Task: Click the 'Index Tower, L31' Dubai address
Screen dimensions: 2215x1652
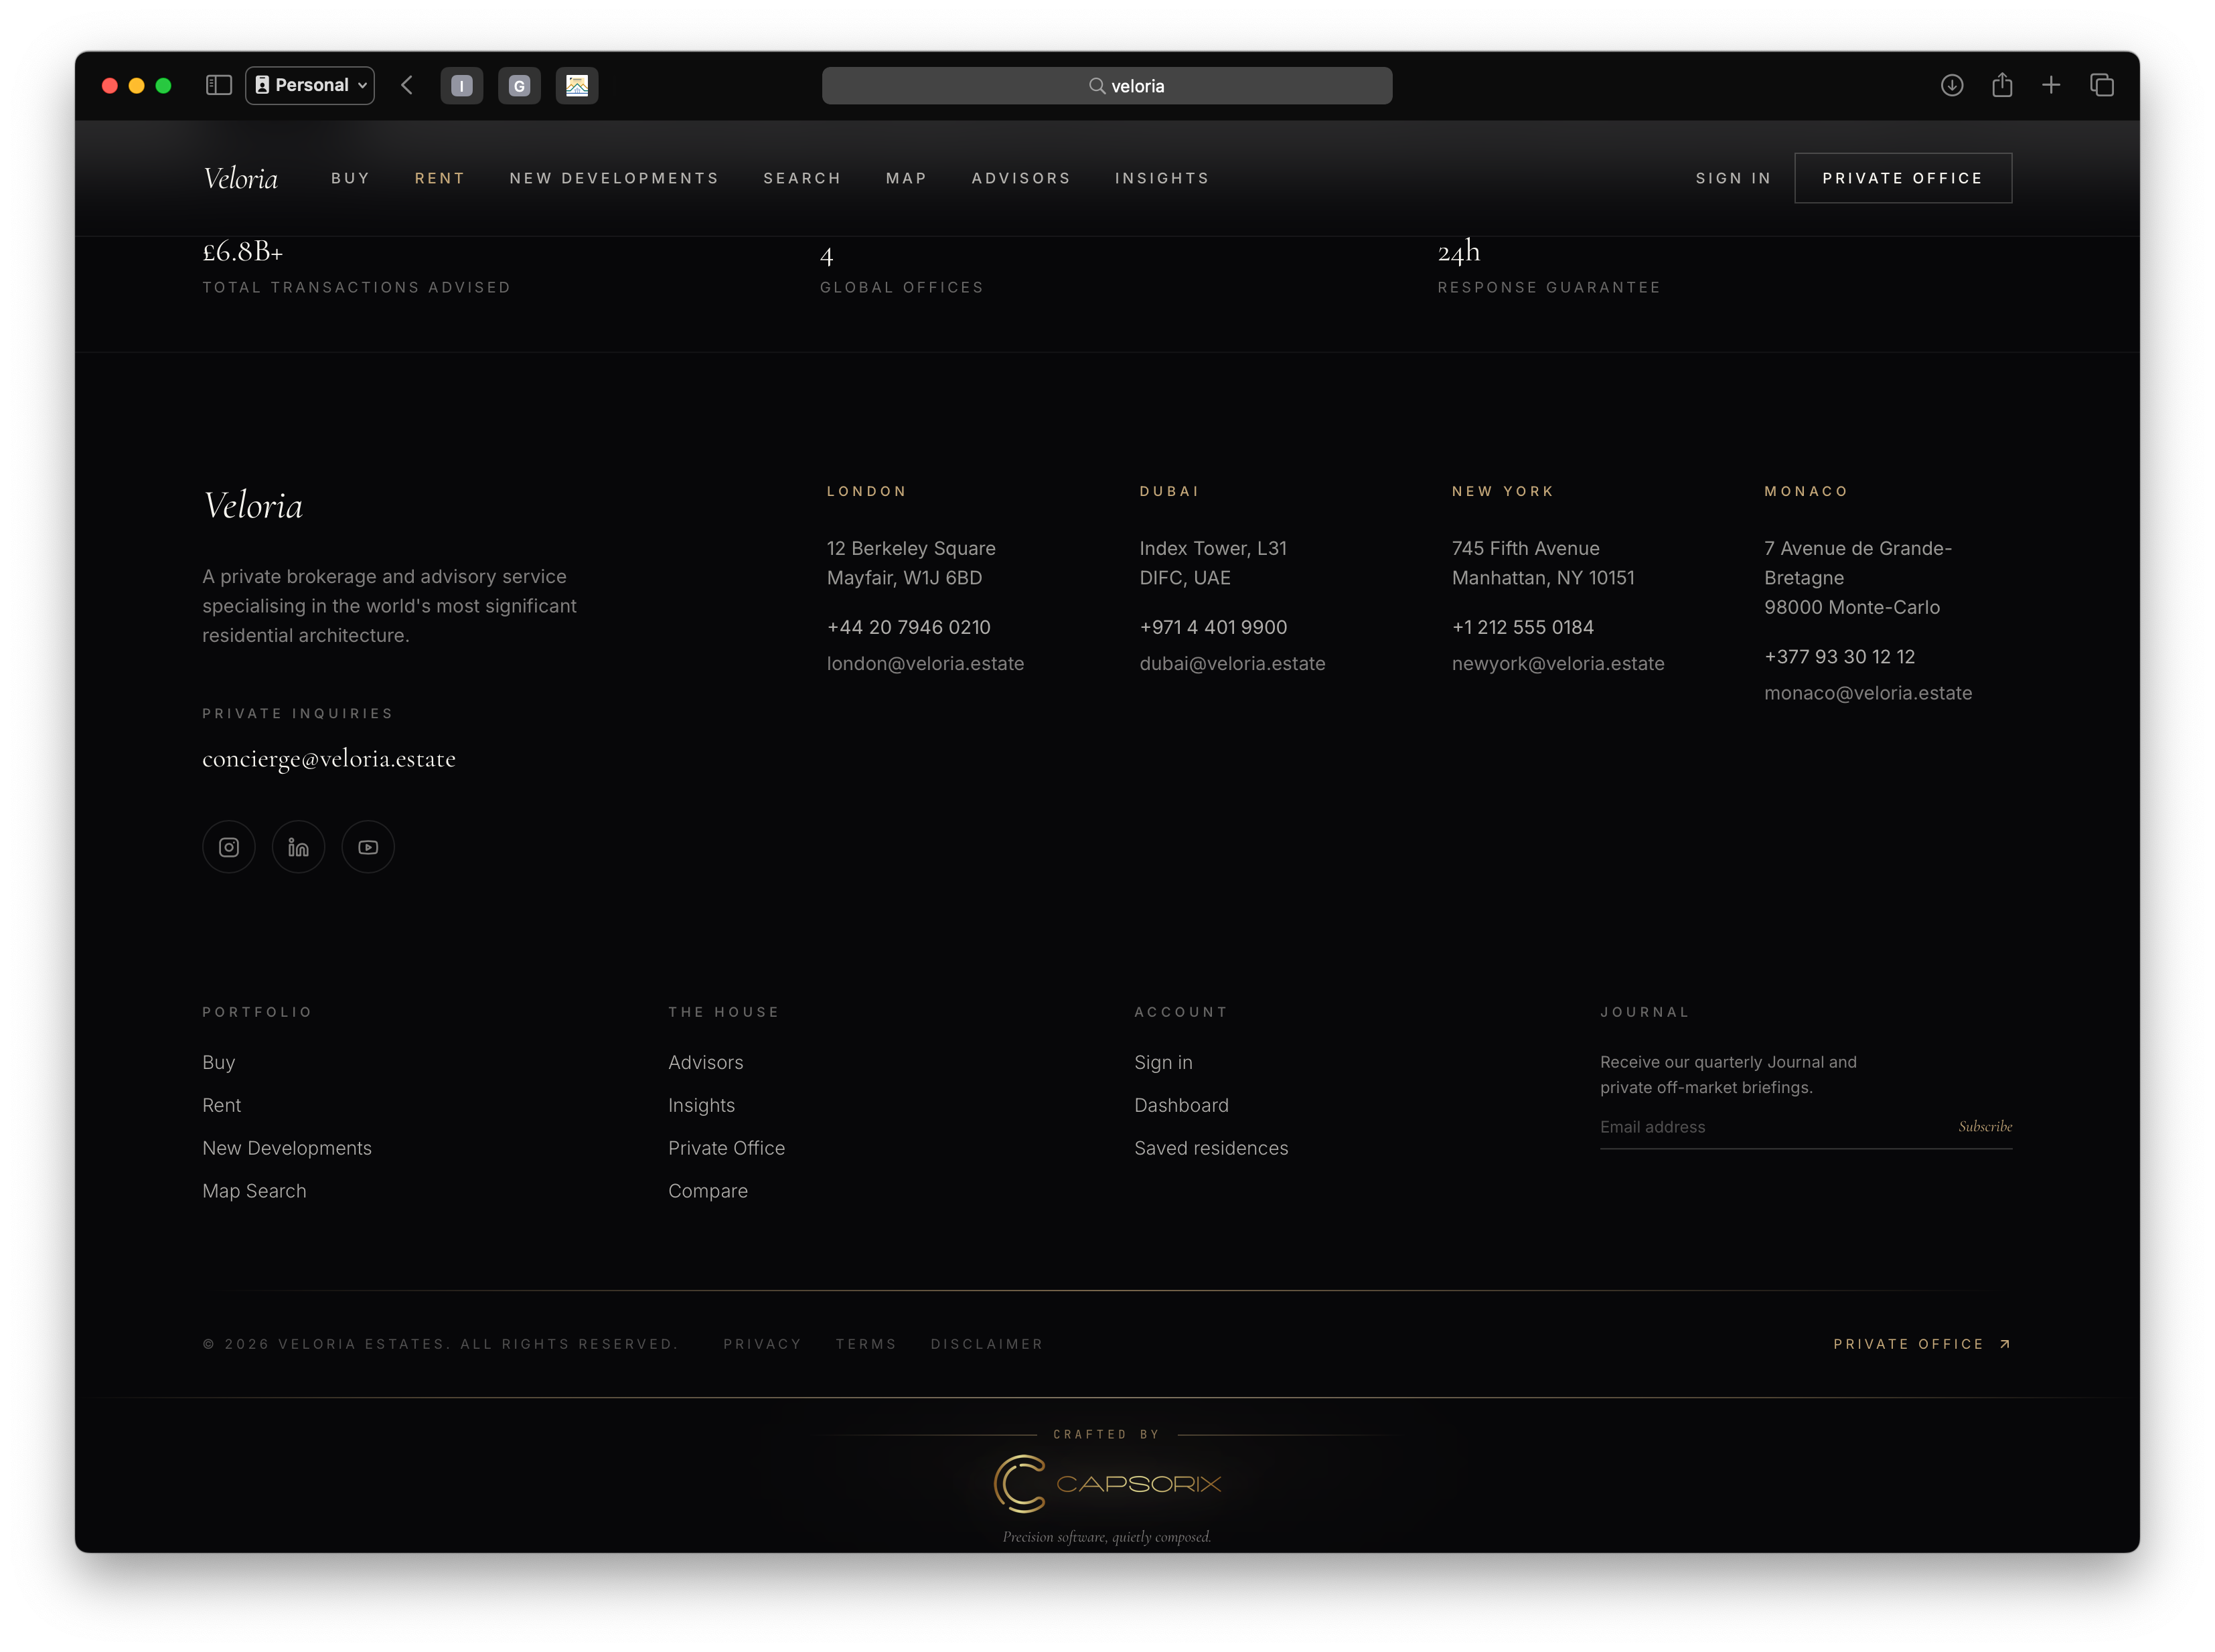Action: [1213, 548]
